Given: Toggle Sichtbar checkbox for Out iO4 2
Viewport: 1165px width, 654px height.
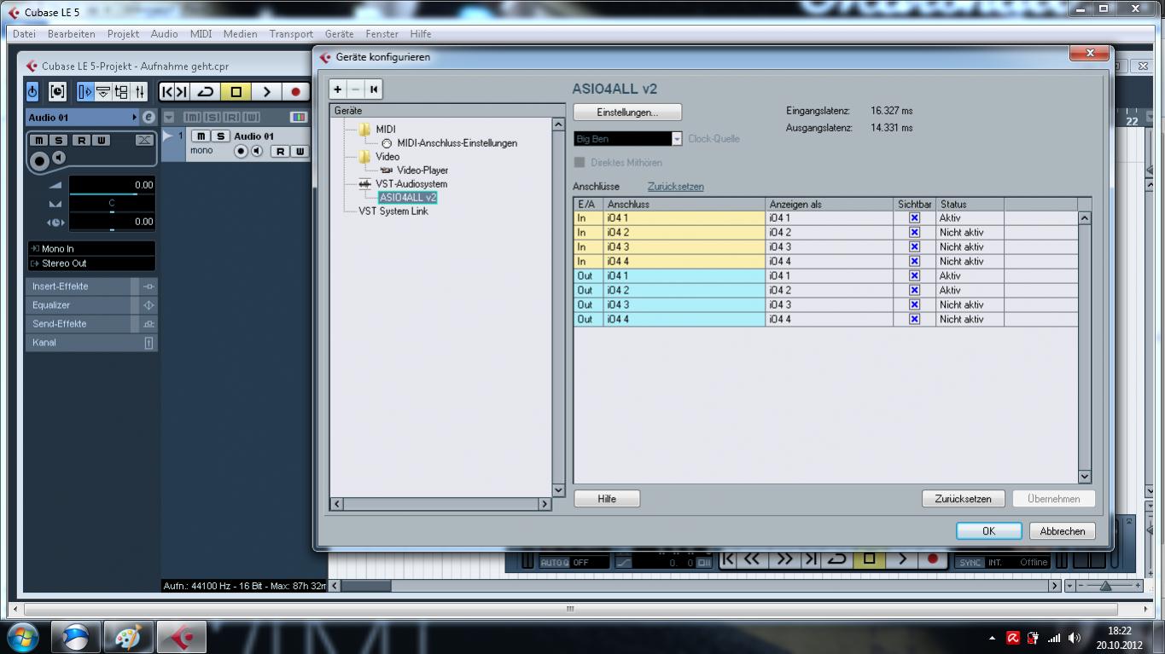Looking at the screenshot, I should [914, 291].
